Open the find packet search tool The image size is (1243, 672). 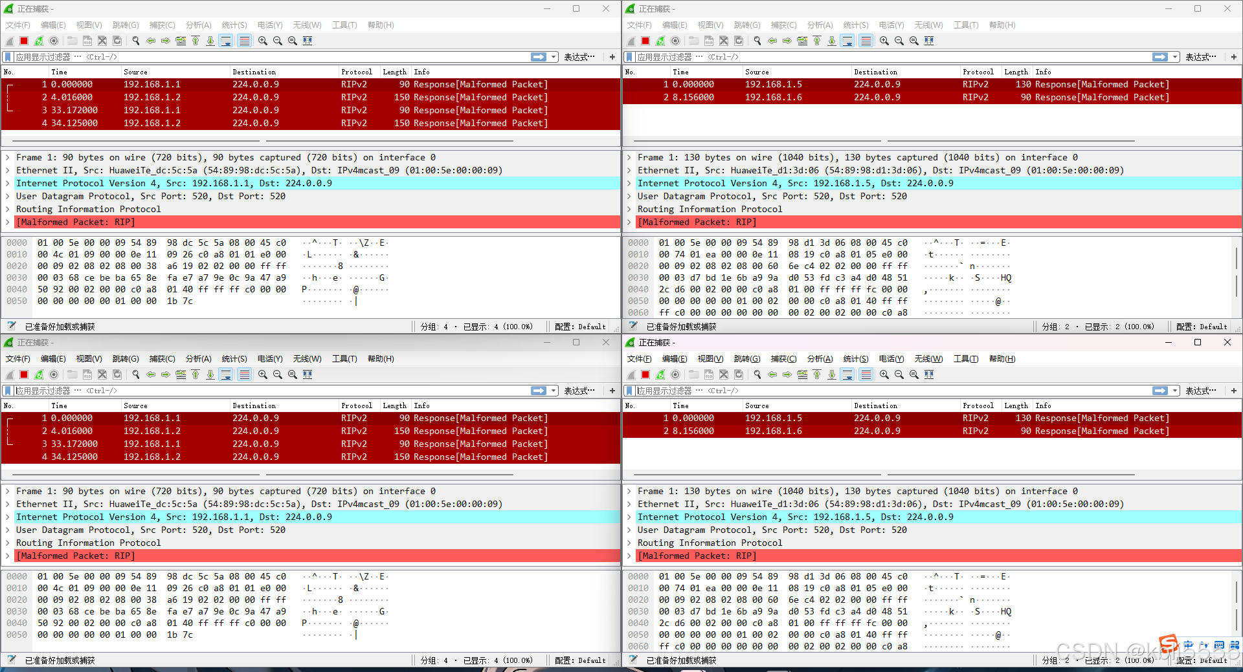[135, 41]
